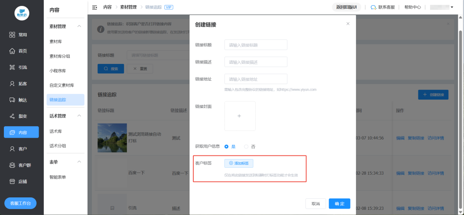The width and height of the screenshot is (464, 215).
Task: Close the 创建链接 dialog with X
Action: [x=348, y=24]
